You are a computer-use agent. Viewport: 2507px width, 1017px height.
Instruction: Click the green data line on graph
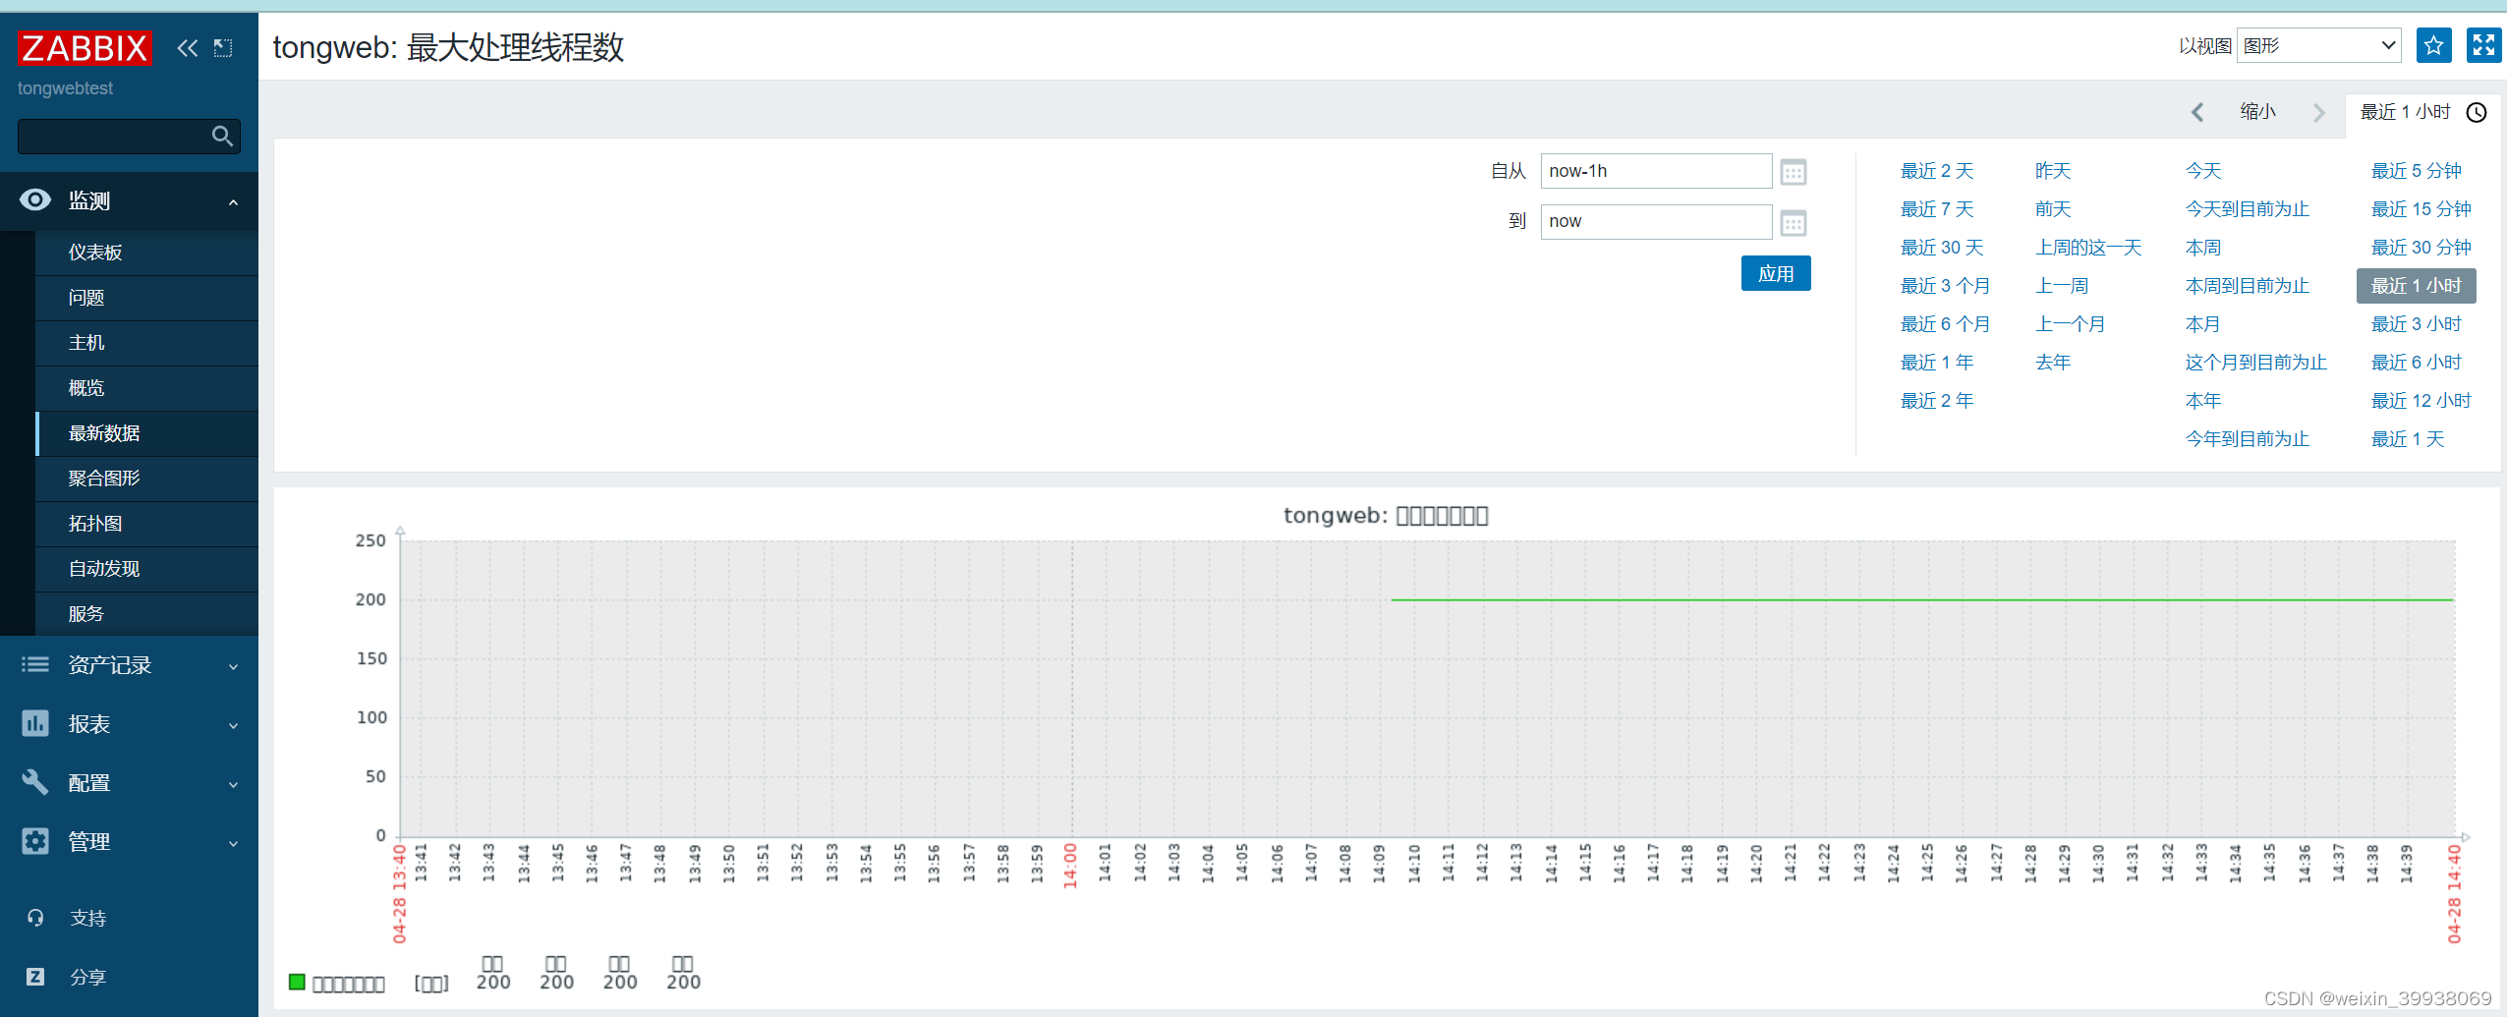(1921, 599)
